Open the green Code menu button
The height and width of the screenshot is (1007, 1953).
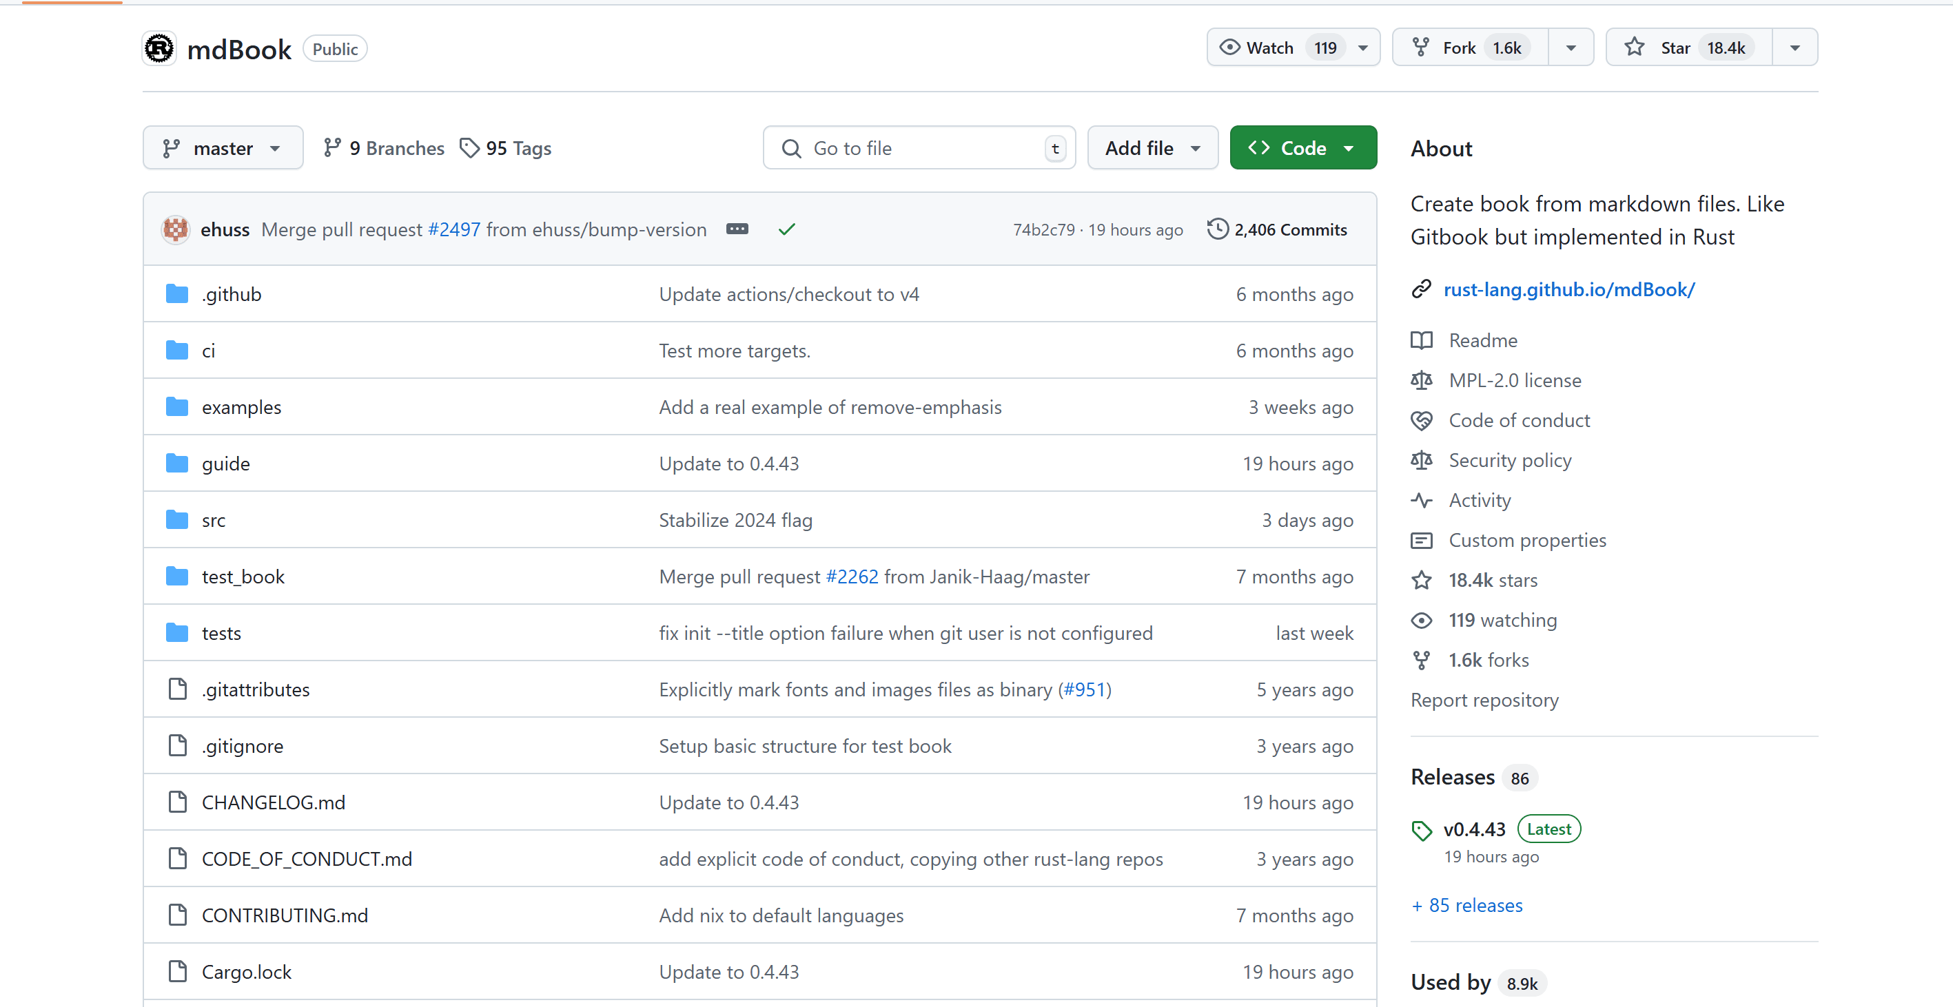(x=1302, y=148)
